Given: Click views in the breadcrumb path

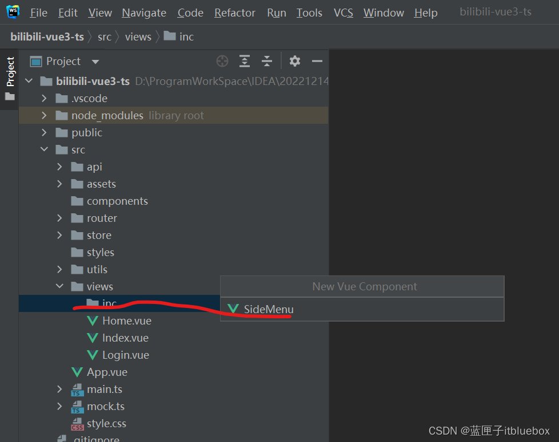Looking at the screenshot, I should coord(138,37).
